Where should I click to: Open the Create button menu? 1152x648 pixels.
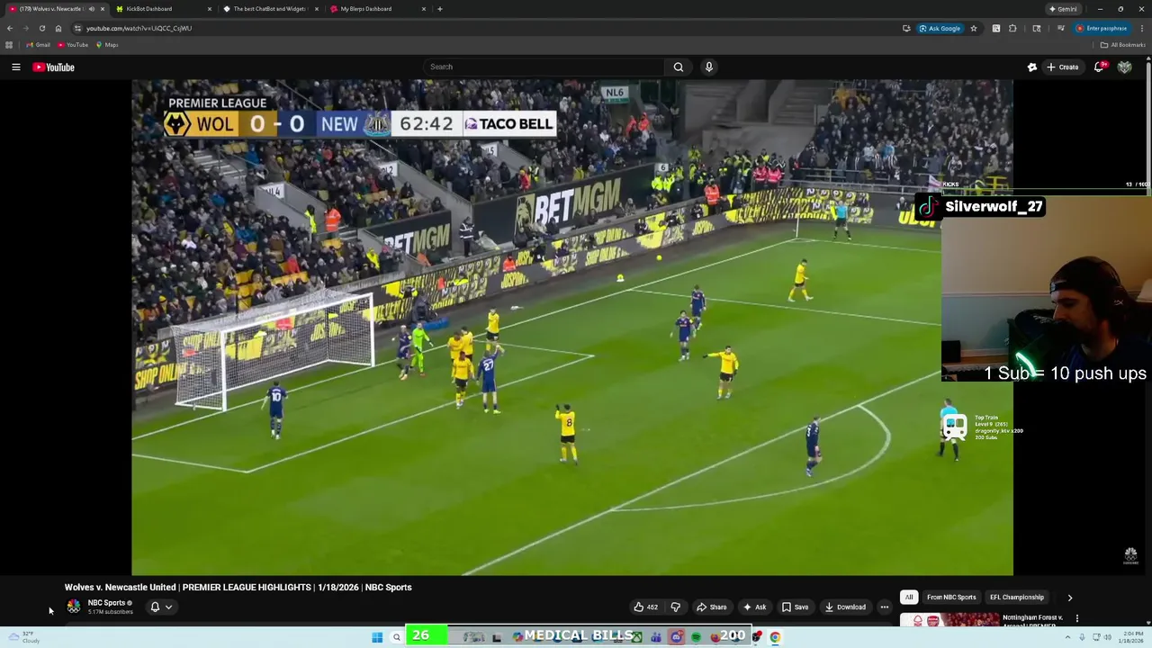(x=1063, y=67)
